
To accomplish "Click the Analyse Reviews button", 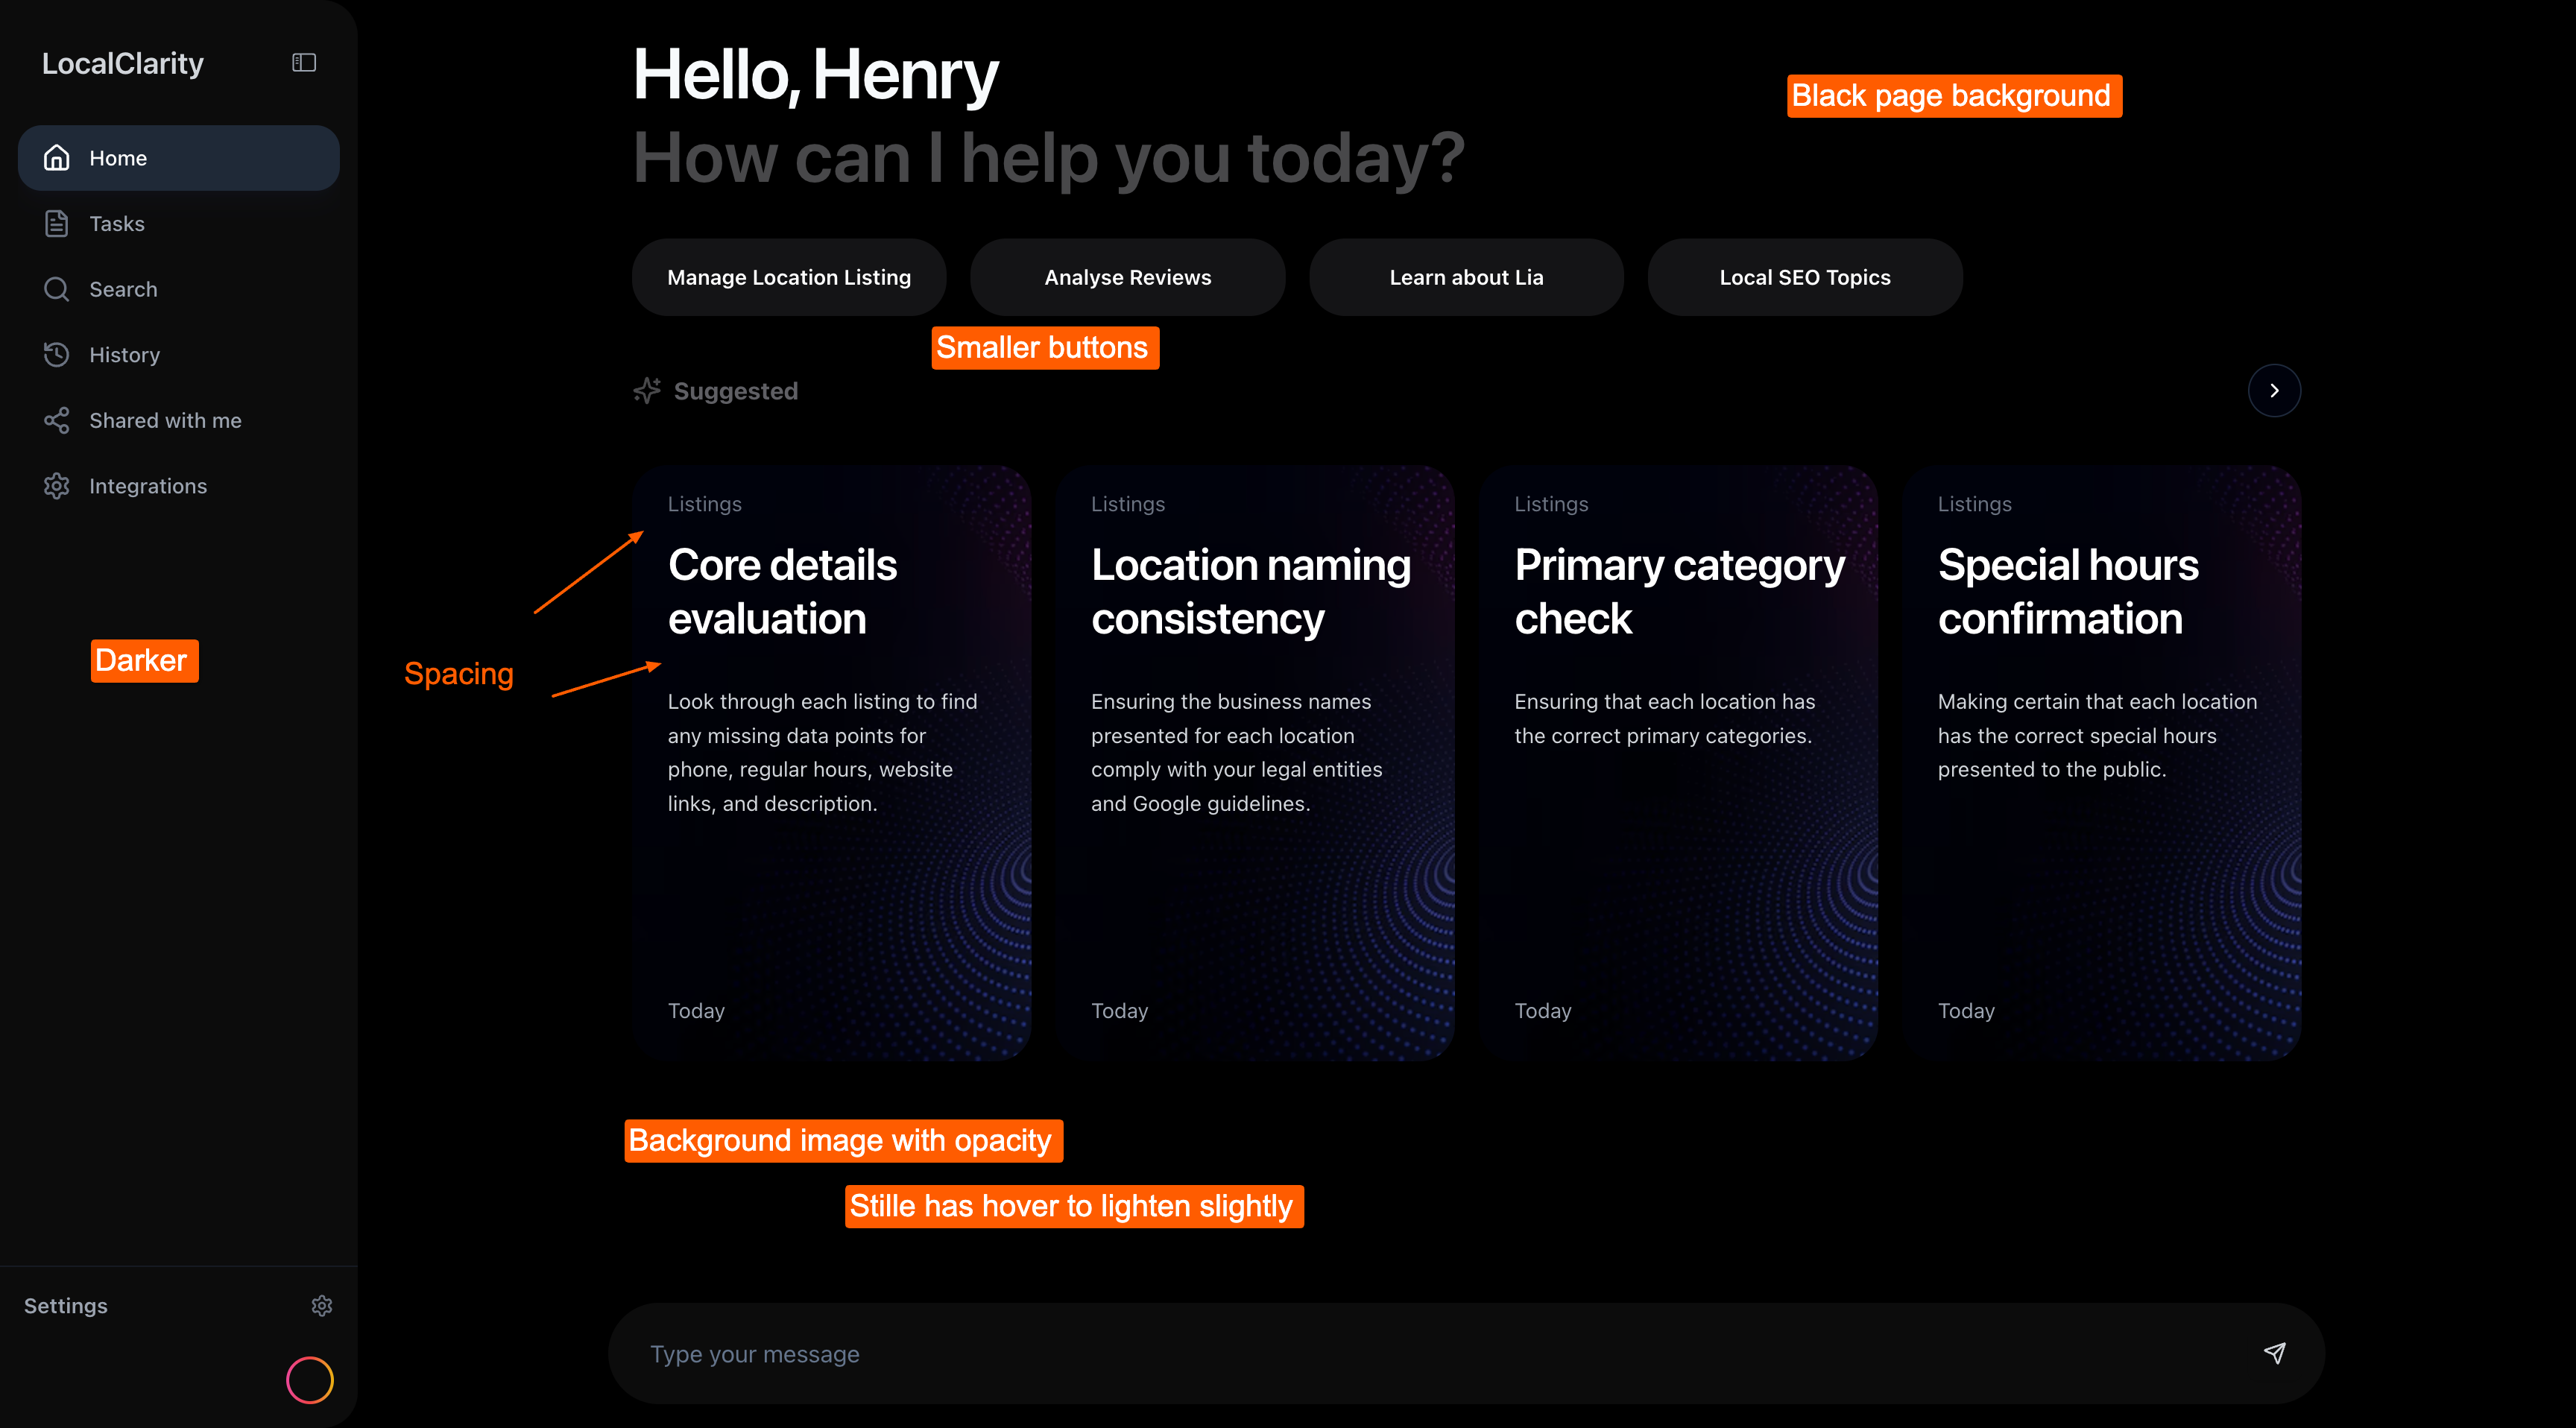I will click(1127, 277).
